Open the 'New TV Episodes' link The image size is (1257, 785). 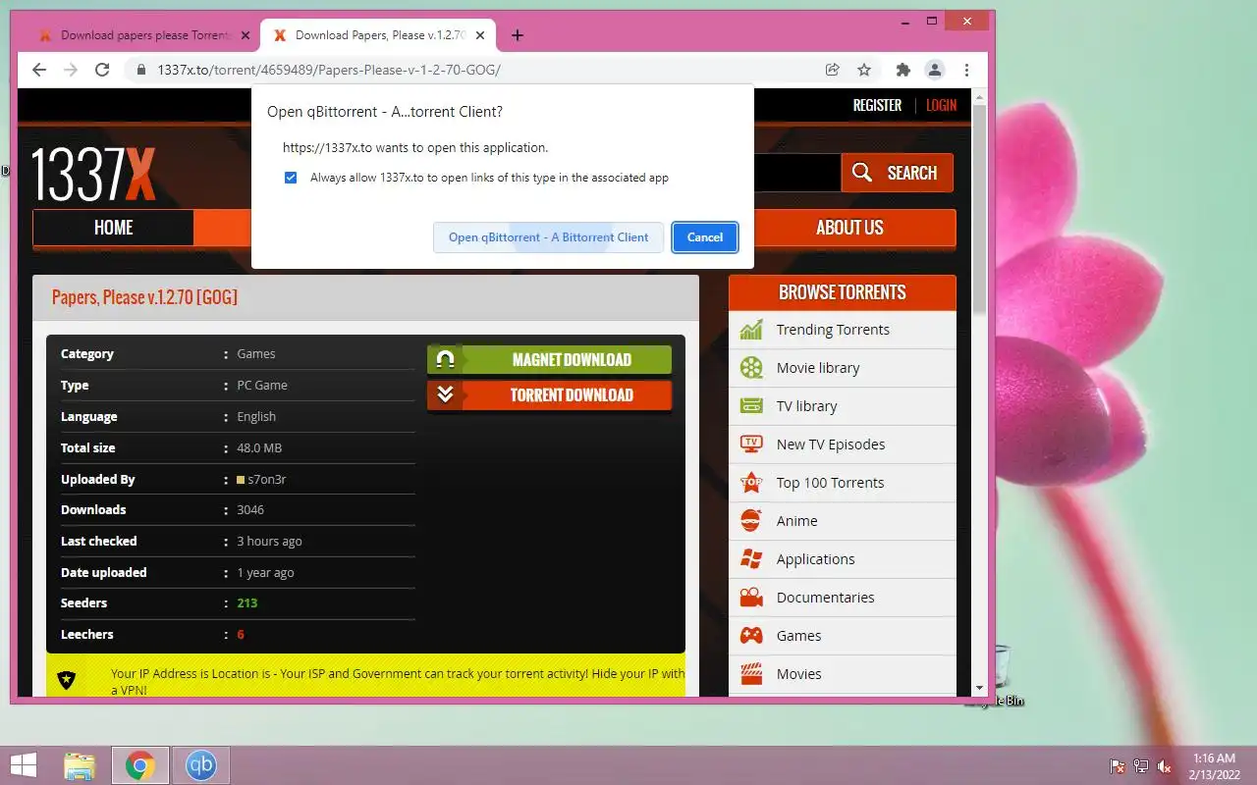pyautogui.click(x=831, y=445)
